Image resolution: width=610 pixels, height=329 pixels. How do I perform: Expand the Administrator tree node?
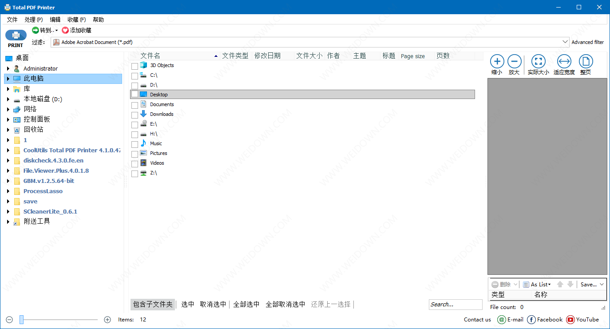pyautogui.click(x=8, y=68)
